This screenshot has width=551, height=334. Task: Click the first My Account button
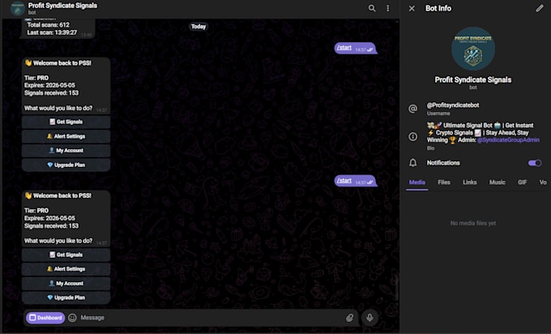[66, 151]
